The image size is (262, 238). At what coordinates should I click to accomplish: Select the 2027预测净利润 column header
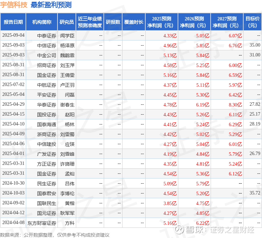click(x=227, y=22)
